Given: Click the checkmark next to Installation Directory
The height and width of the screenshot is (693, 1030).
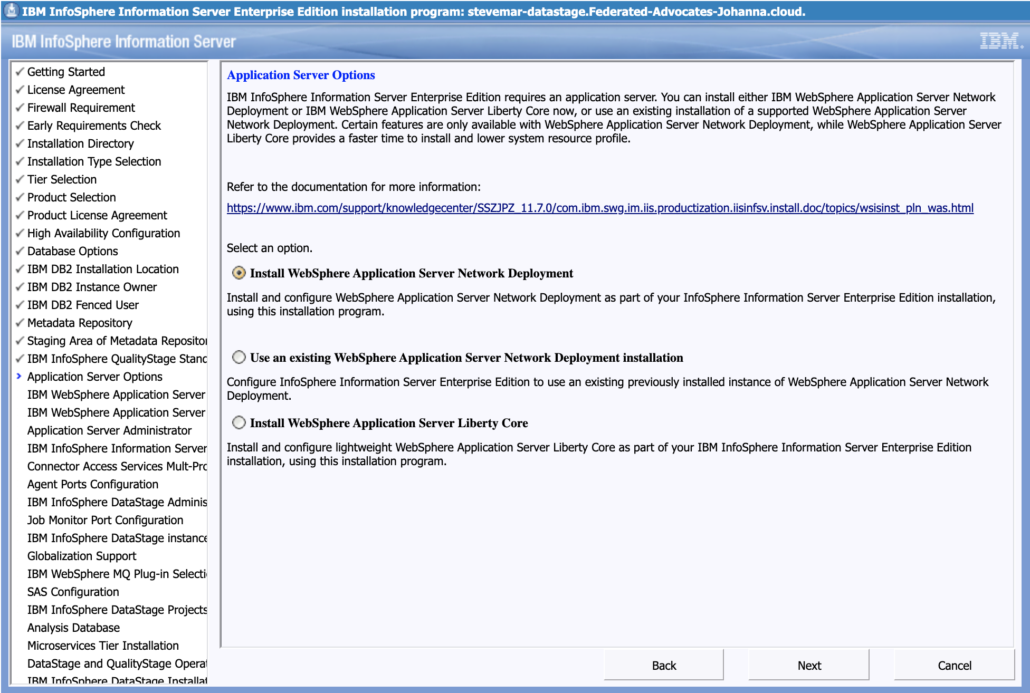Looking at the screenshot, I should pos(20,143).
